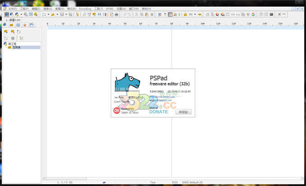Open the 编辑(E) menu
The width and height of the screenshot is (306, 186).
tap(36, 9)
